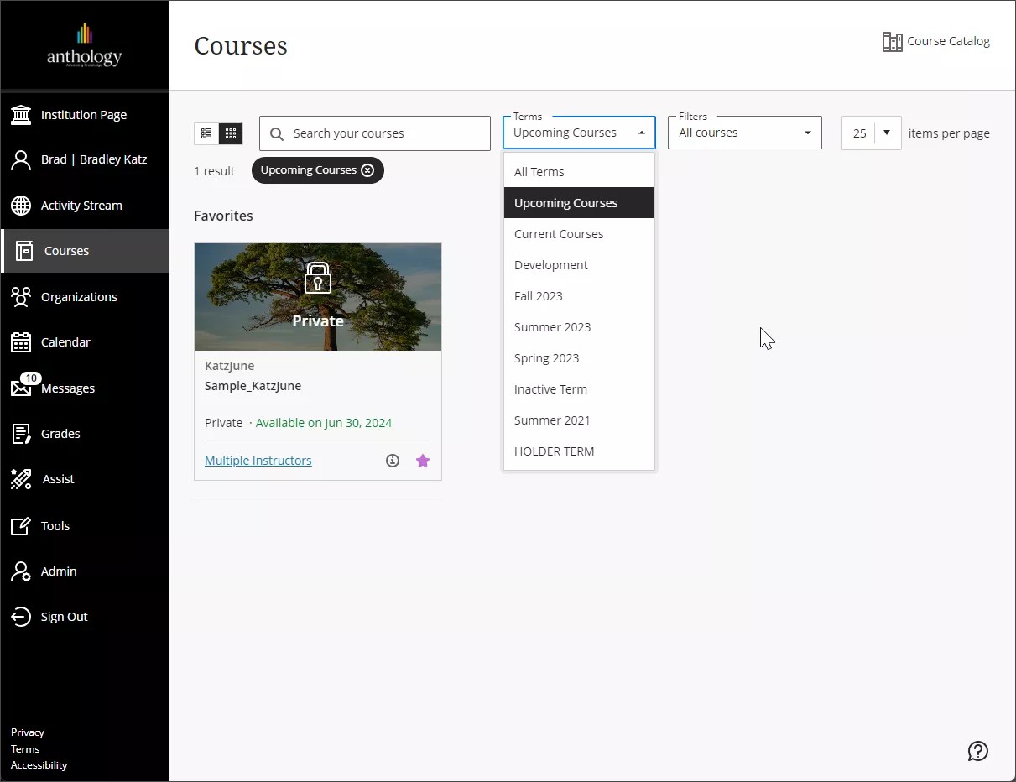Open the Course Catalog
This screenshot has width=1016, height=782.
[x=935, y=40]
